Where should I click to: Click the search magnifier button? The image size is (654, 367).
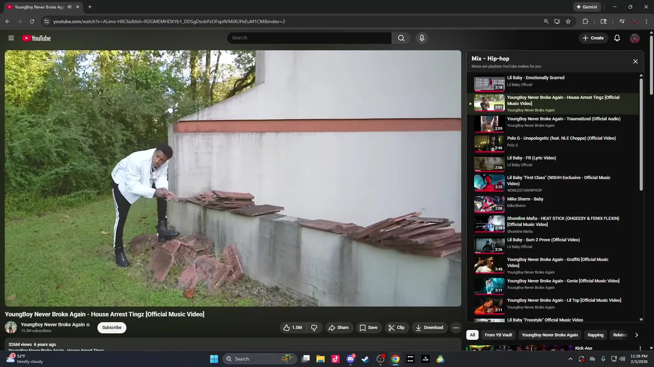[x=401, y=38]
